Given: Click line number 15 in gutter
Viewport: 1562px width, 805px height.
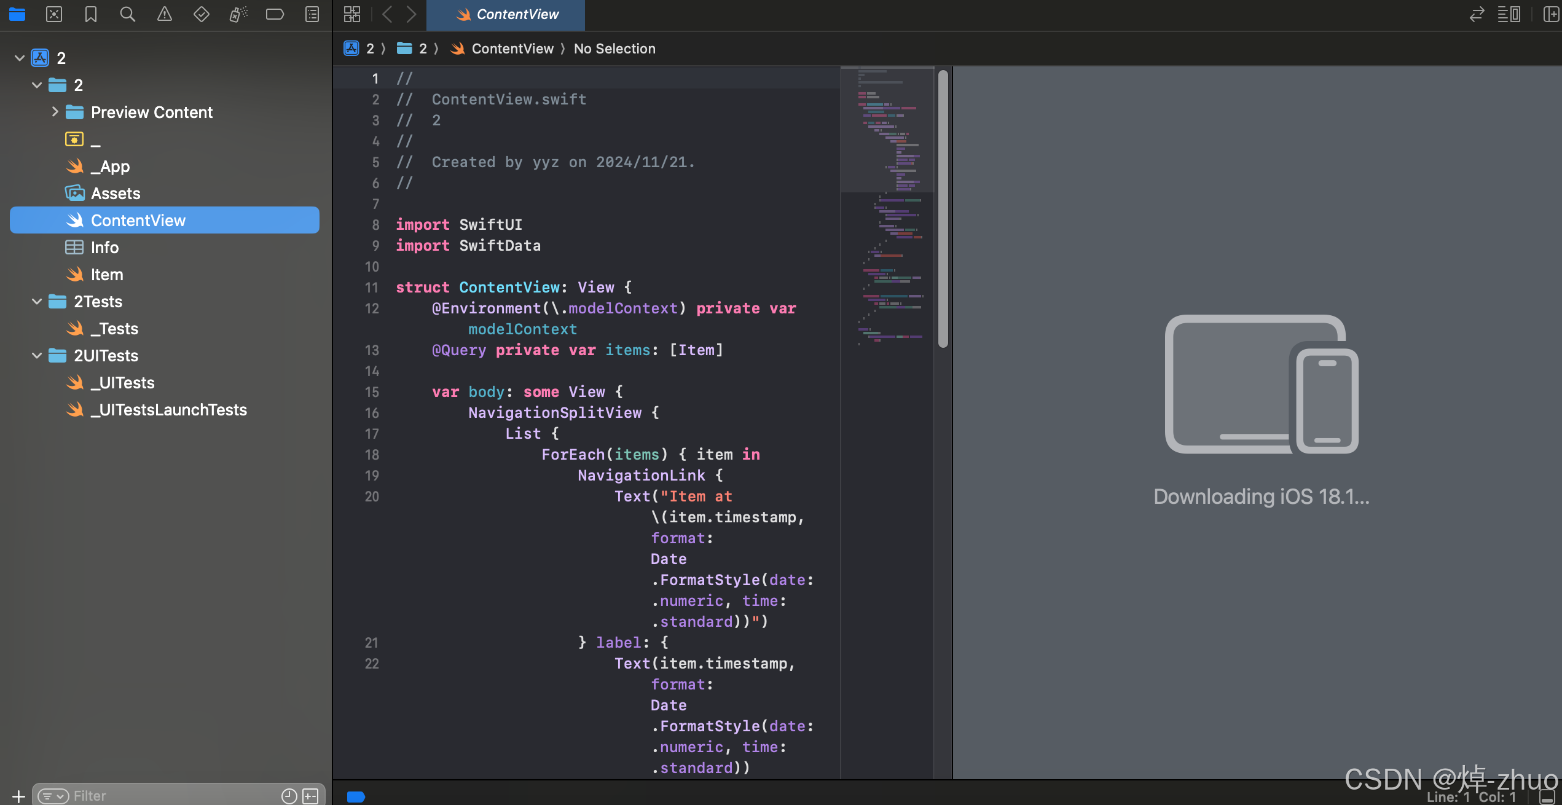Looking at the screenshot, I should point(372,392).
